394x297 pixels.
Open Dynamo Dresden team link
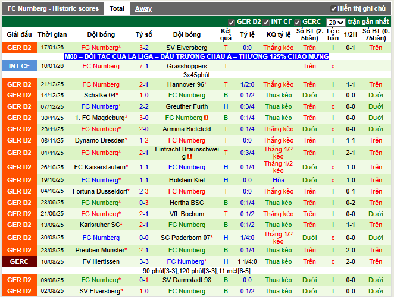tap(100, 140)
